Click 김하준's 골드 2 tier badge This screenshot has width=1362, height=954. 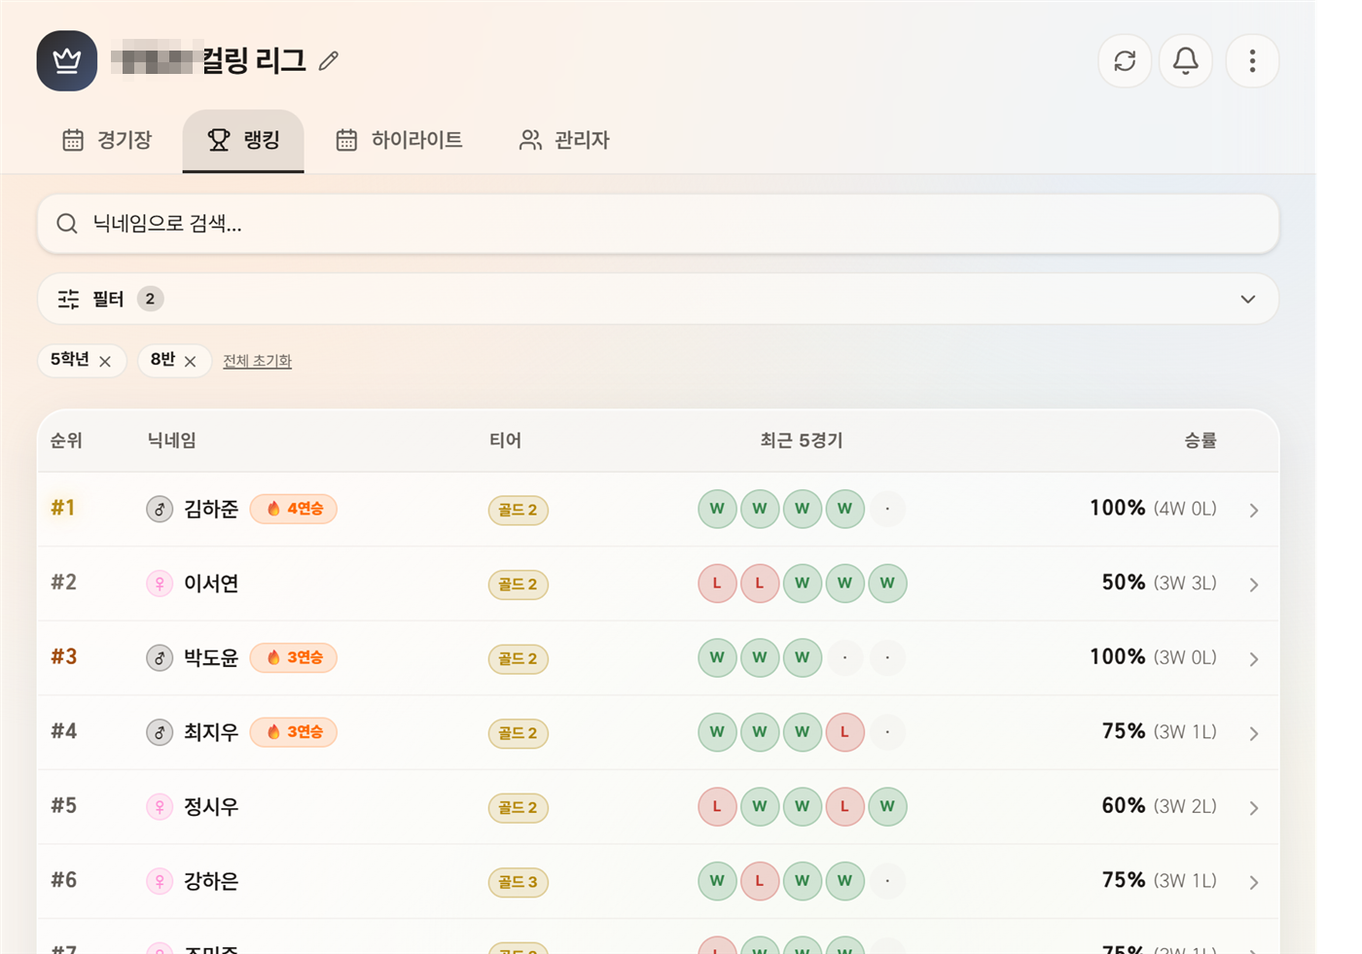pyautogui.click(x=519, y=510)
